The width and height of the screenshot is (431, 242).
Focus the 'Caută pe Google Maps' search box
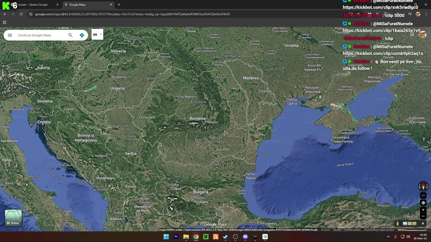pos(40,35)
